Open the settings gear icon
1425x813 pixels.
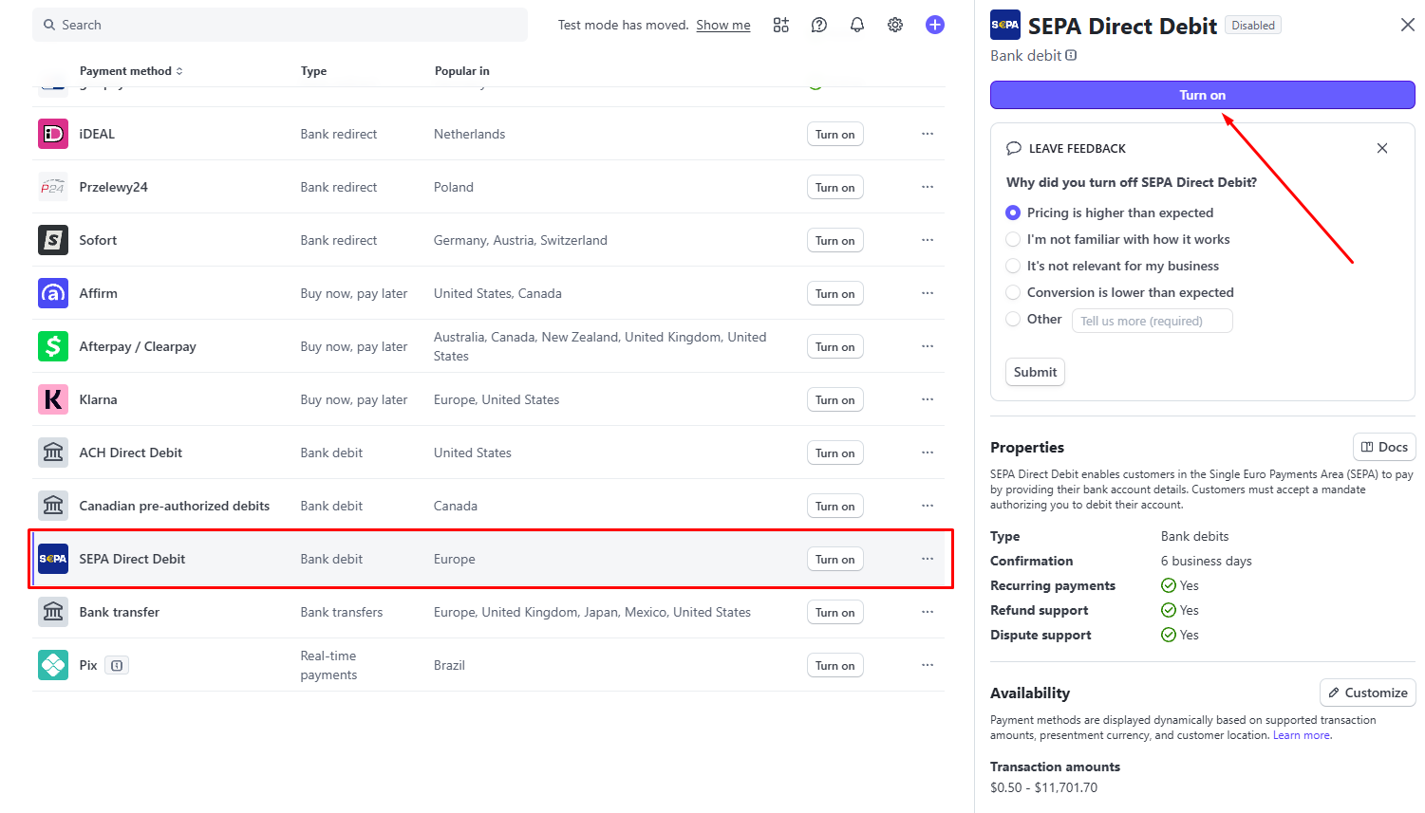coord(895,25)
